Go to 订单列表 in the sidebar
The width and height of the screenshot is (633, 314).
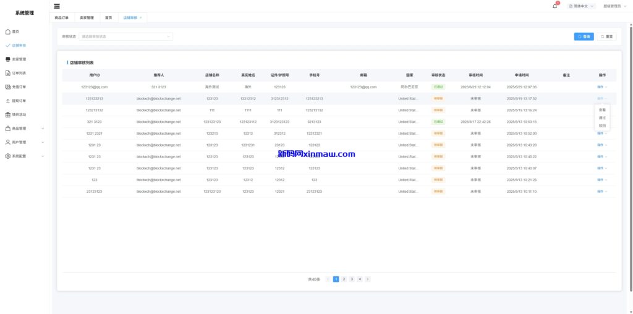(19, 73)
